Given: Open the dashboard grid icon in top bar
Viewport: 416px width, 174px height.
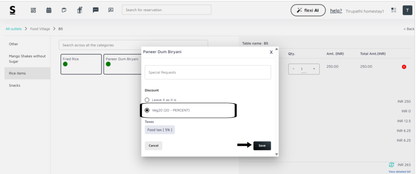Looking at the screenshot, I should tap(33, 10).
